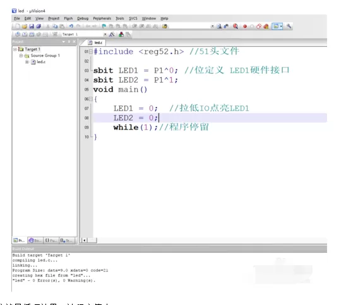Click the Redo arrow icon
Screen dimensions: 358x305
(78, 26)
